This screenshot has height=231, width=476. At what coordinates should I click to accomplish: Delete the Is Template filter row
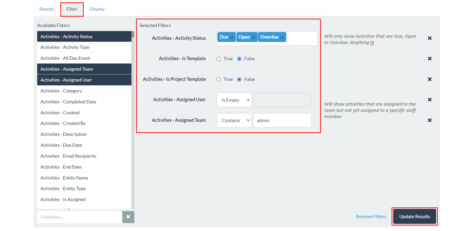[429, 59]
